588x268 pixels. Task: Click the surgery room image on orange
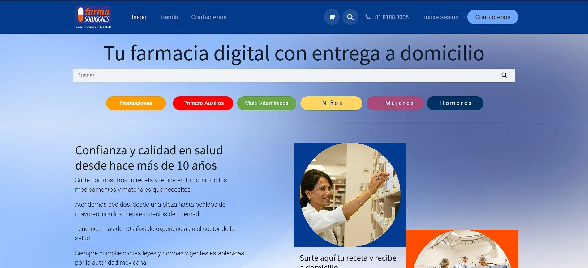pyautogui.click(x=462, y=249)
